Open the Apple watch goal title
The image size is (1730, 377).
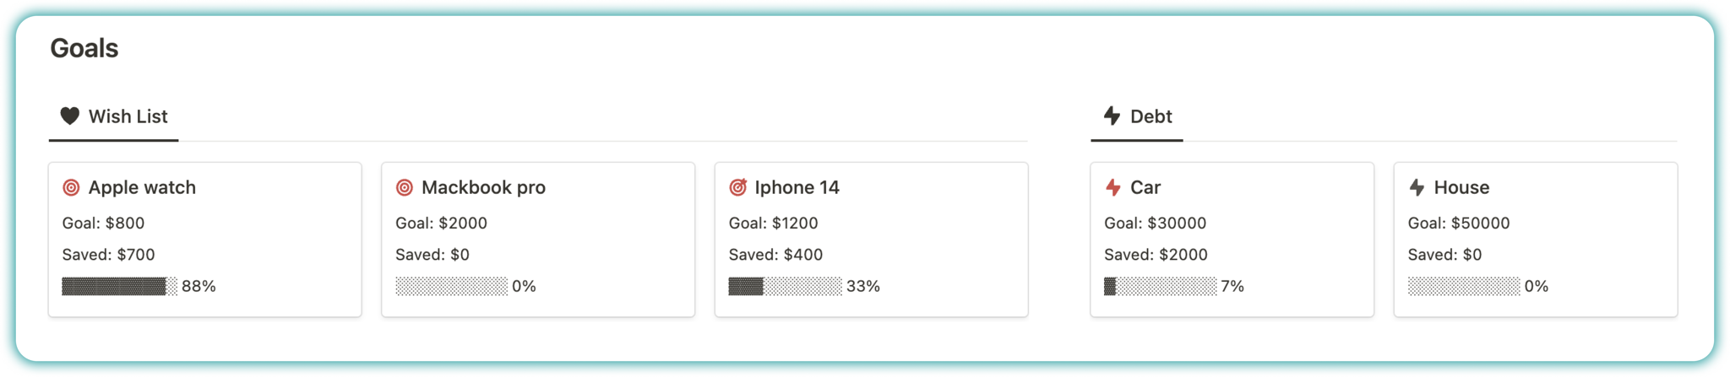[x=142, y=187]
